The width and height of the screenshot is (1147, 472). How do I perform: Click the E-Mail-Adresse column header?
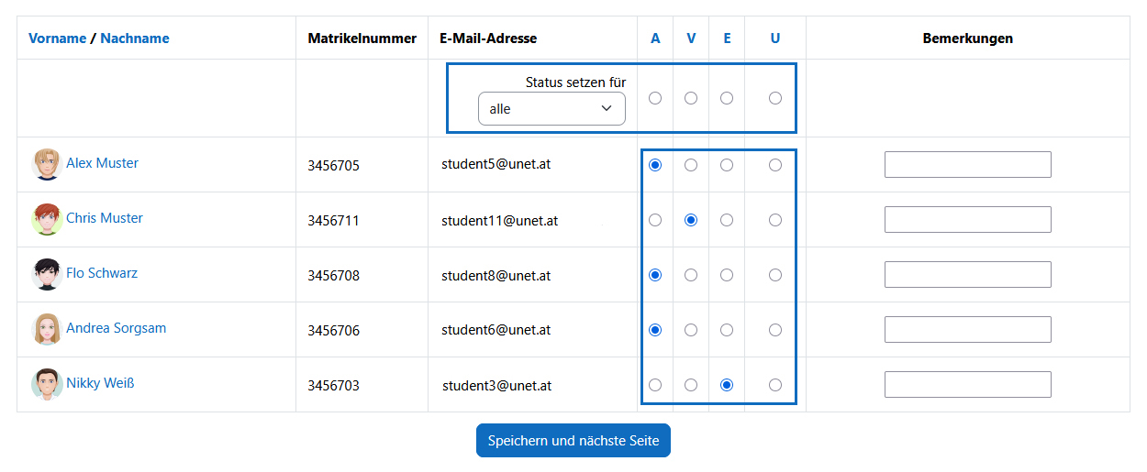tap(488, 38)
